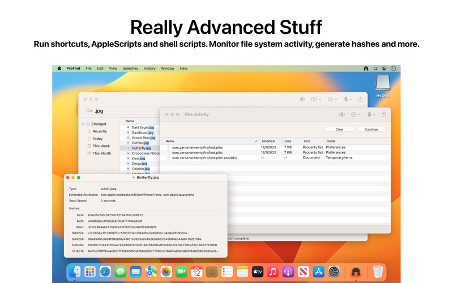Open the App Store icon in dock
Image resolution: width=453 pixels, height=283 pixels.
(x=318, y=272)
